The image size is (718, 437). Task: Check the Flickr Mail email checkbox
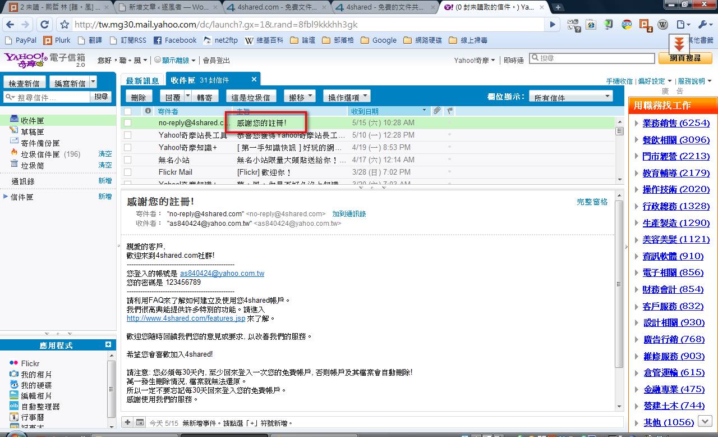point(127,172)
